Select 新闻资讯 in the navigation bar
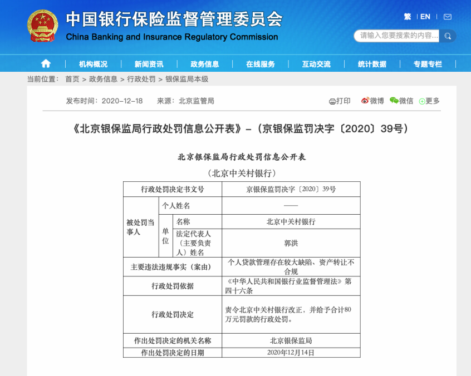The width and height of the screenshot is (471, 376). click(149, 63)
